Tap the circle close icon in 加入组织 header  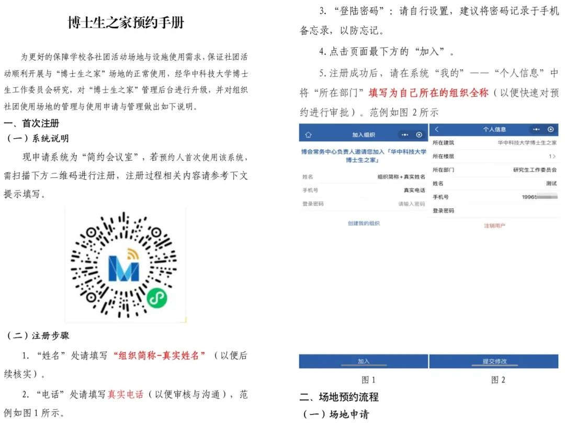(x=419, y=135)
